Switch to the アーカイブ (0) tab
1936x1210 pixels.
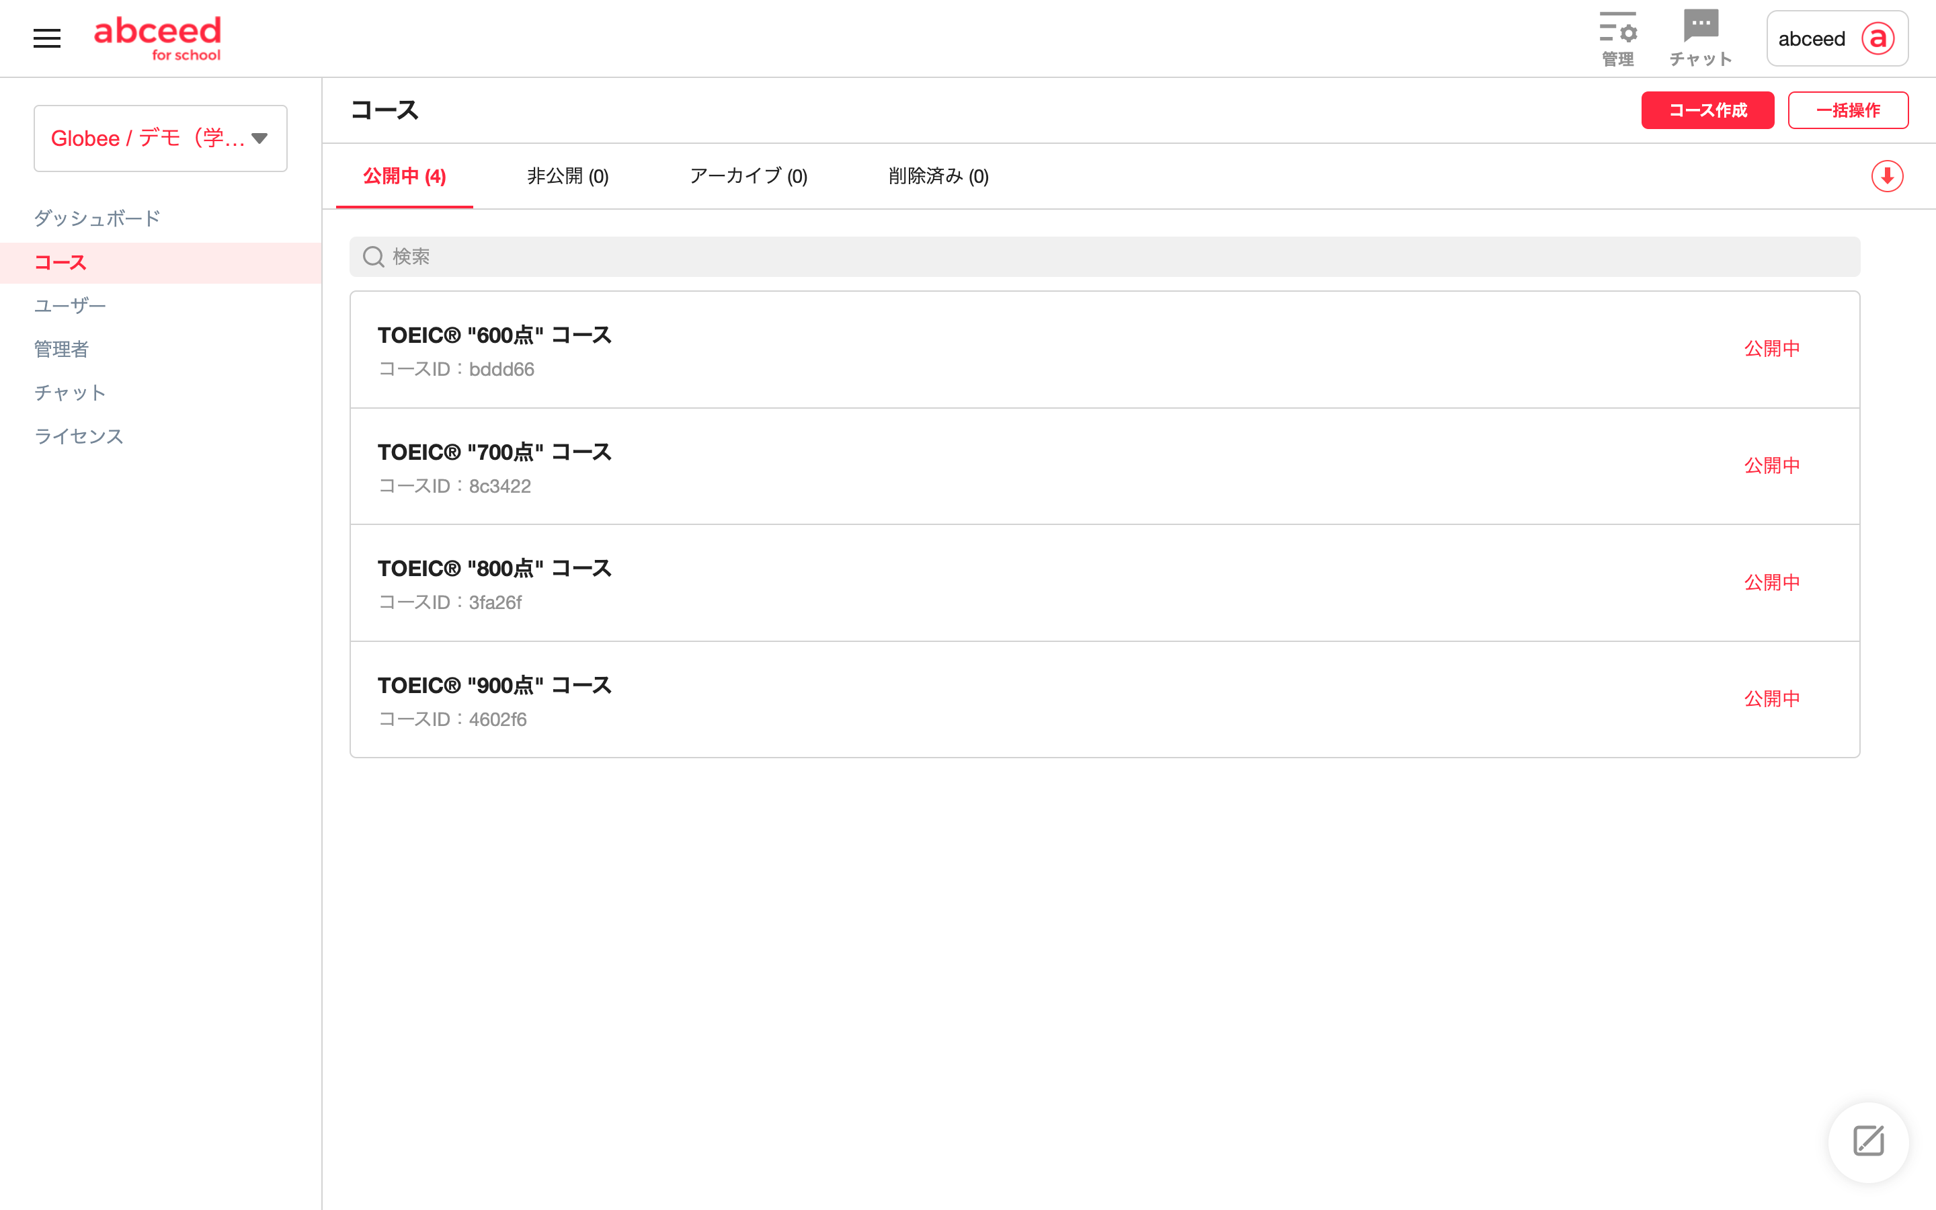coord(749,176)
